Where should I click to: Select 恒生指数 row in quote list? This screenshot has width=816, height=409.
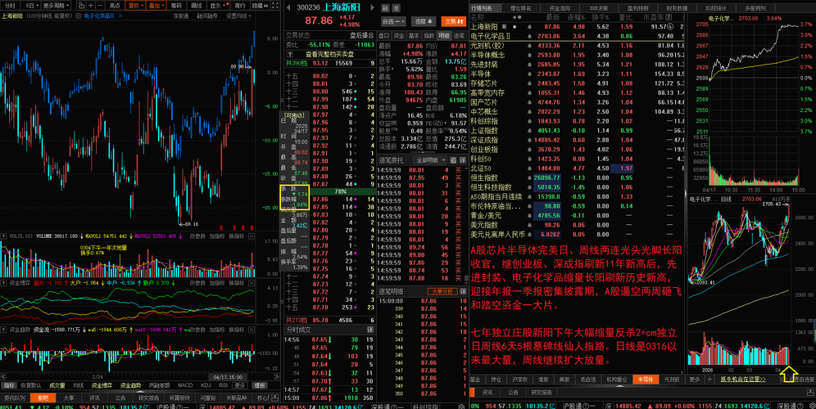click(x=577, y=178)
